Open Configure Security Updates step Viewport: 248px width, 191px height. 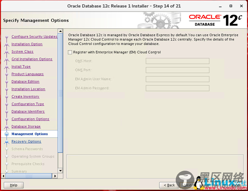click(34, 37)
